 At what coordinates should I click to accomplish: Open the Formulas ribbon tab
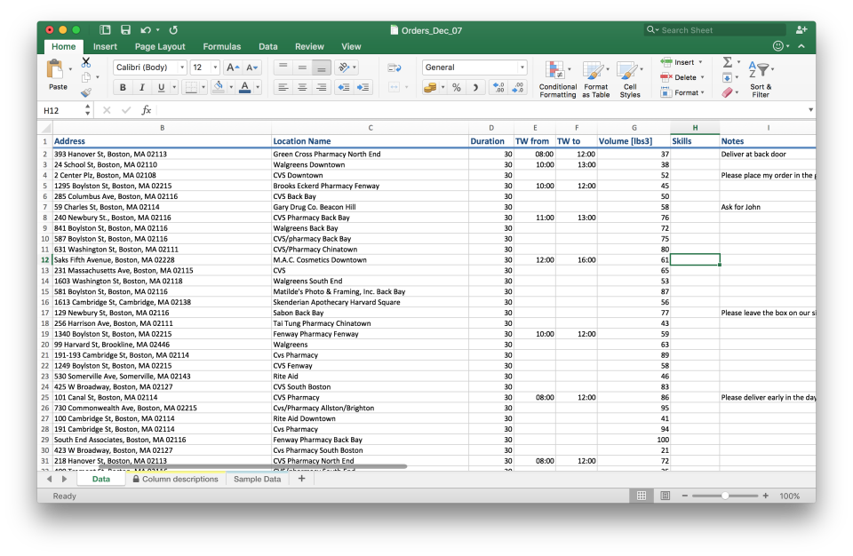[x=222, y=47]
